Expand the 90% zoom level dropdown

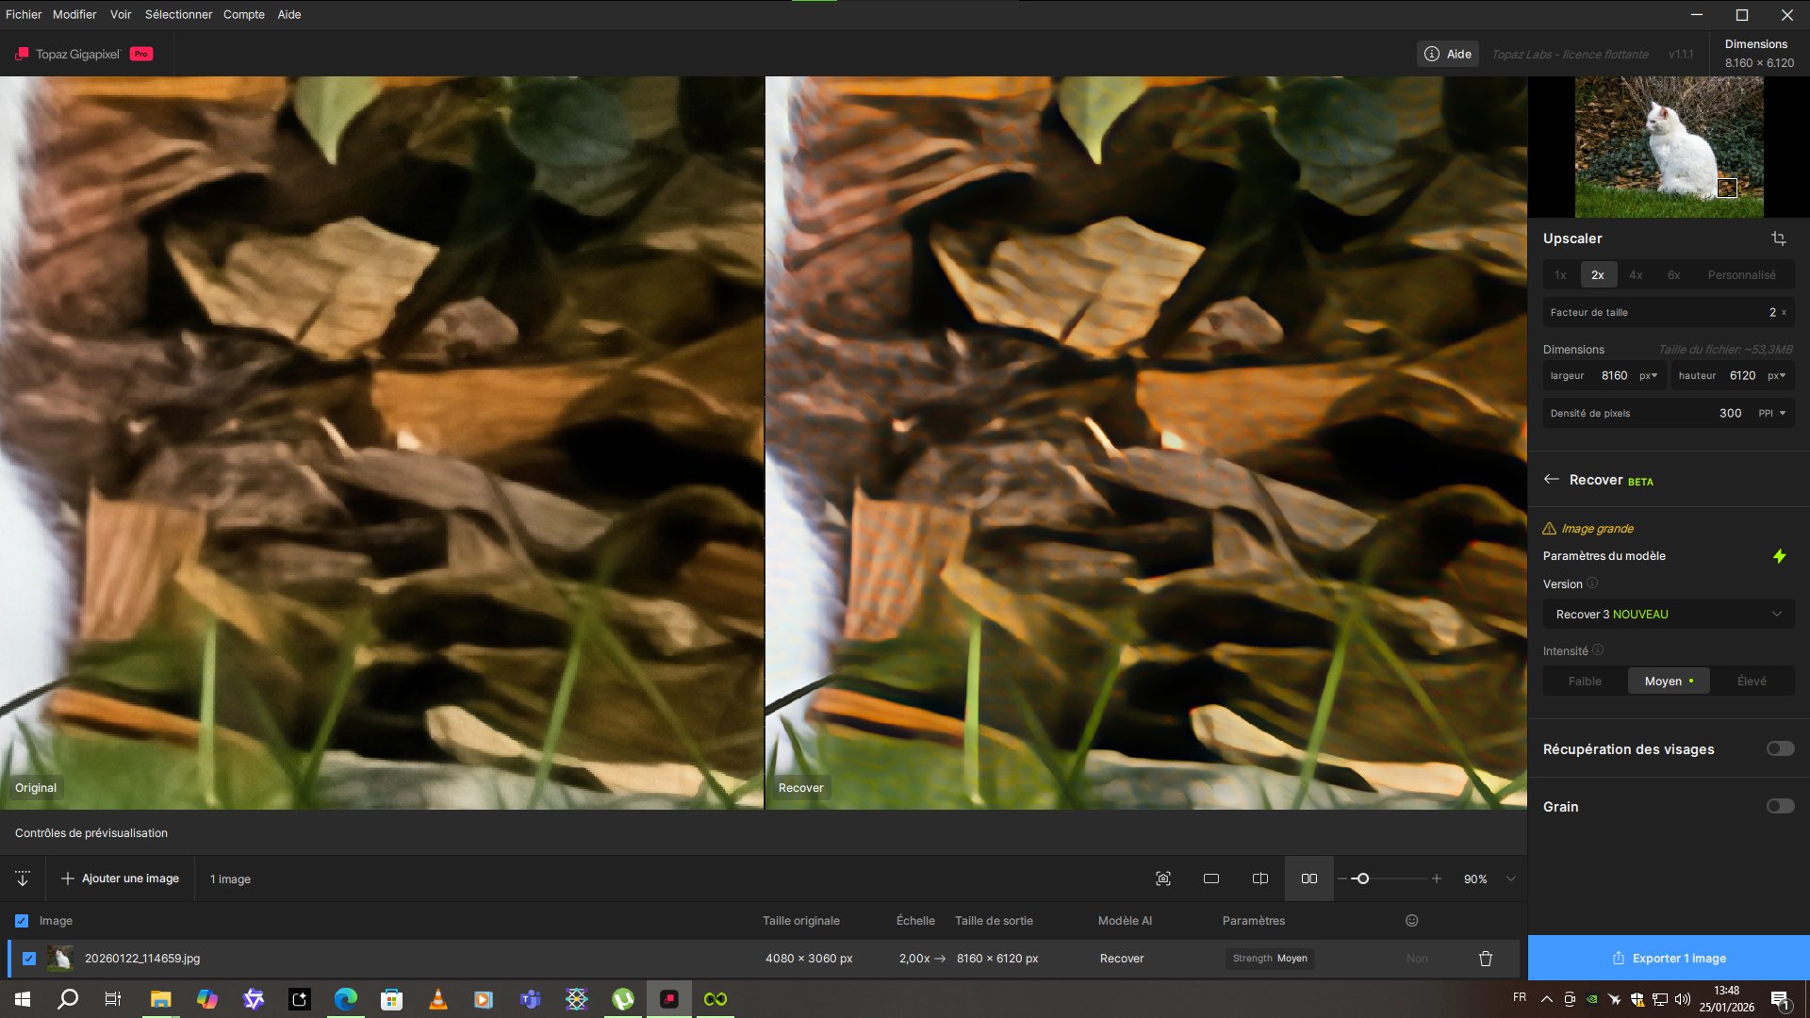coord(1511,878)
